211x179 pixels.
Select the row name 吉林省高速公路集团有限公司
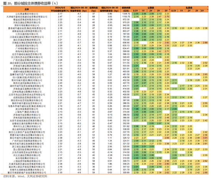coord(27,92)
